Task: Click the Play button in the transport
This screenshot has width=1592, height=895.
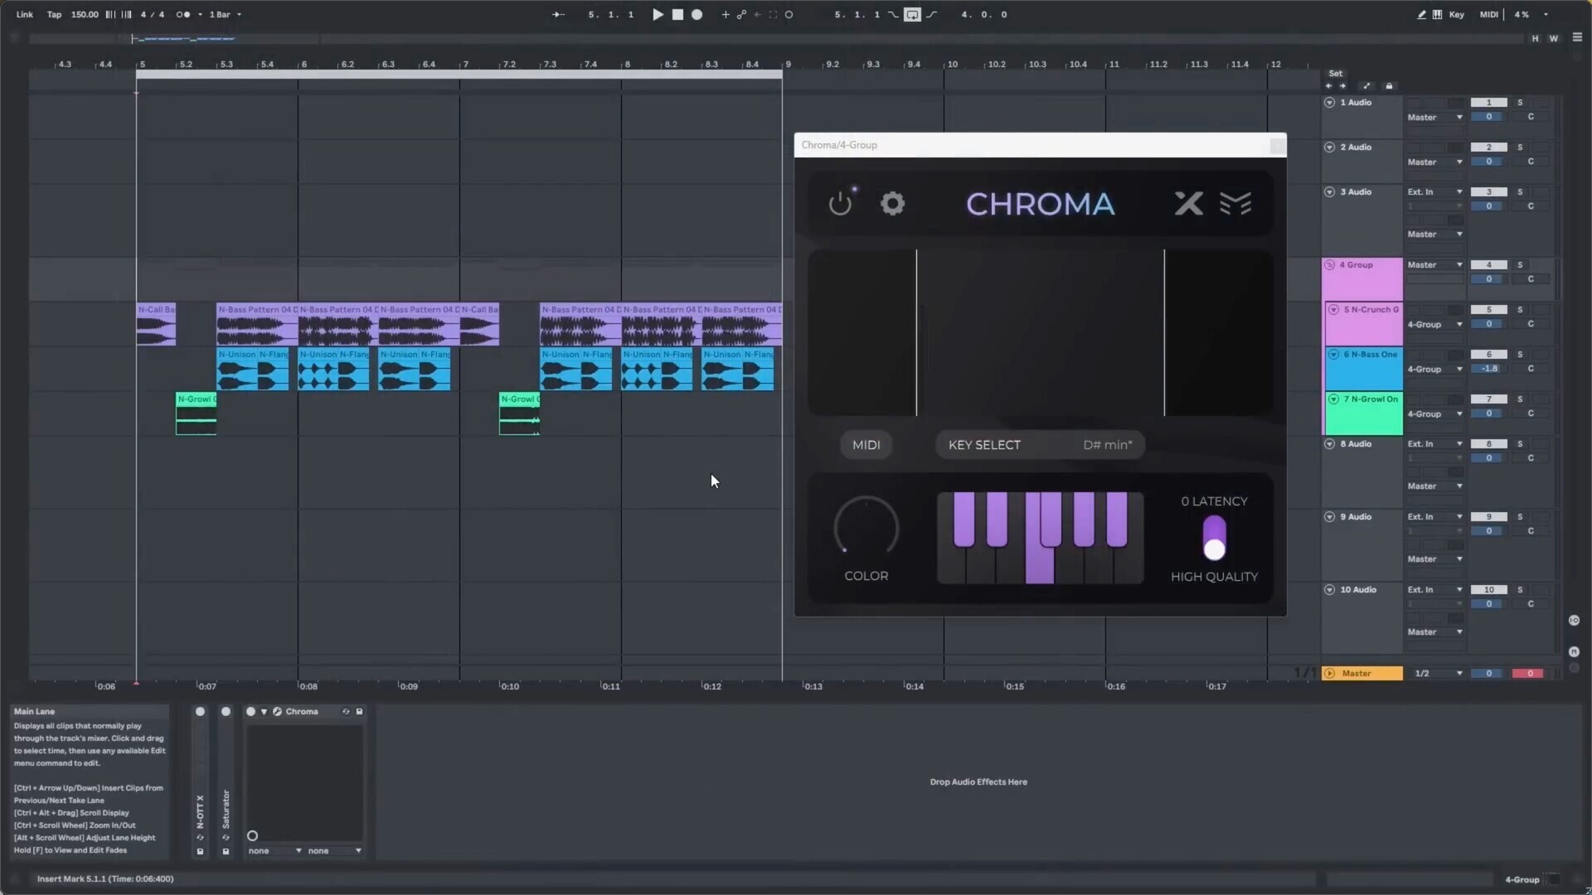Action: [x=658, y=14]
